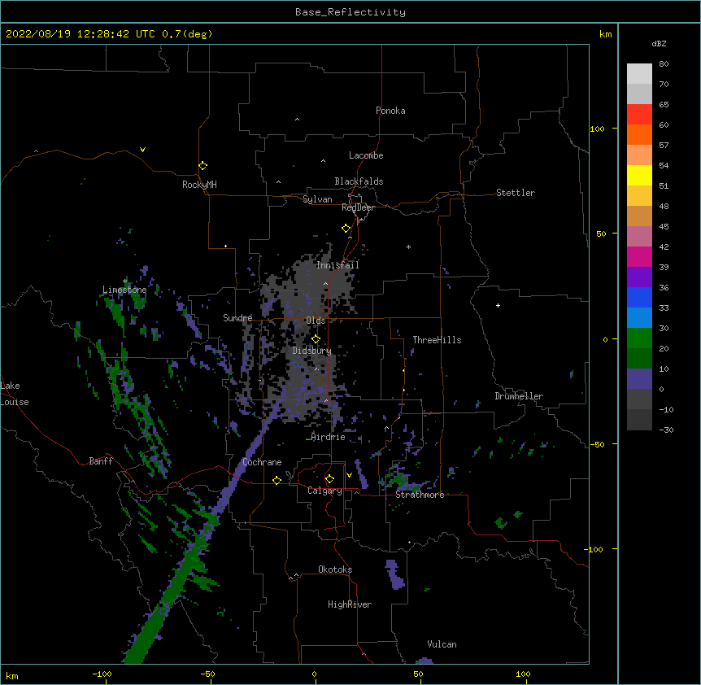Select the blue 36-33 dBZ legend swatch

click(639, 297)
